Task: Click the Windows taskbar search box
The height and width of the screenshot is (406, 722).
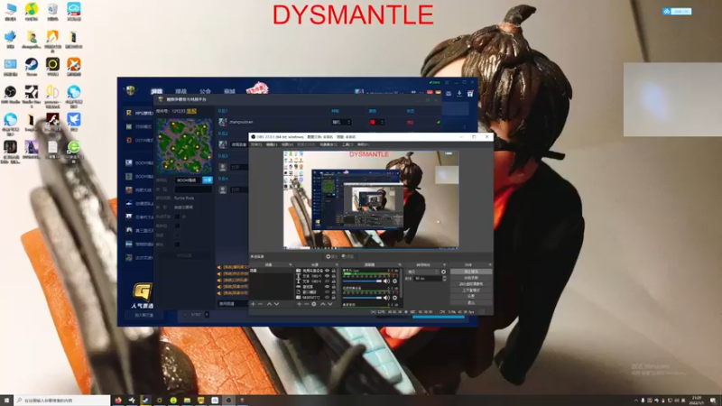Action: (x=62, y=401)
